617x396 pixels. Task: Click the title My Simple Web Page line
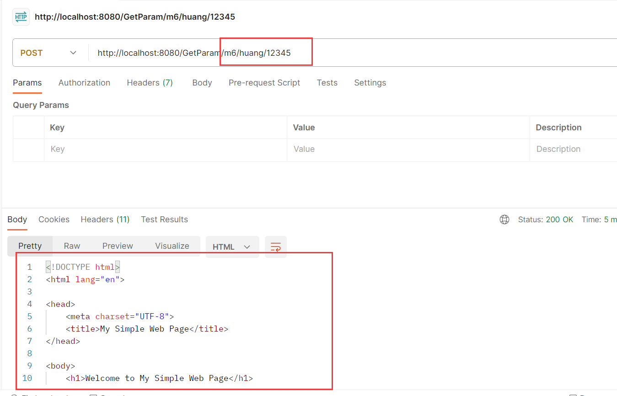pyautogui.click(x=147, y=329)
